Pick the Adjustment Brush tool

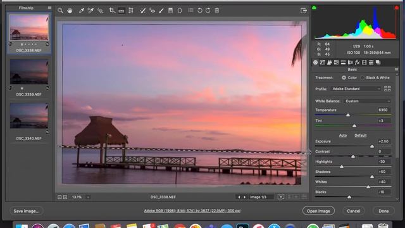[161, 11]
